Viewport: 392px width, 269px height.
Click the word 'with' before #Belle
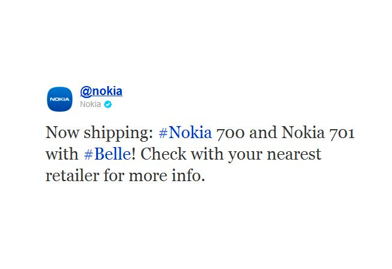click(62, 154)
